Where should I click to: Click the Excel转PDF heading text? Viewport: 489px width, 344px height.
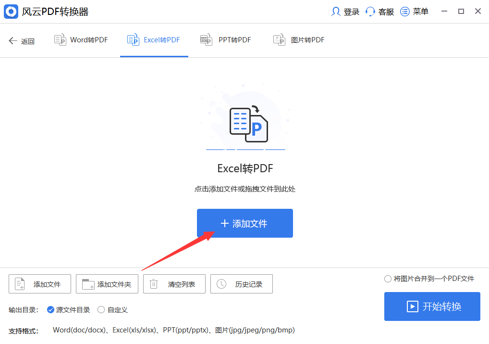point(245,168)
